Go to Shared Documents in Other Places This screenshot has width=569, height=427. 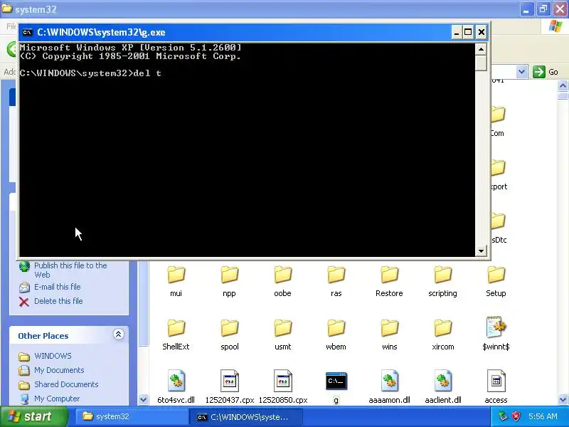tap(66, 384)
